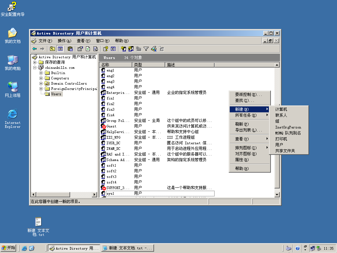Click the Help question mark toolbar icon
Screen dimensions: 337x253
pos(105,49)
